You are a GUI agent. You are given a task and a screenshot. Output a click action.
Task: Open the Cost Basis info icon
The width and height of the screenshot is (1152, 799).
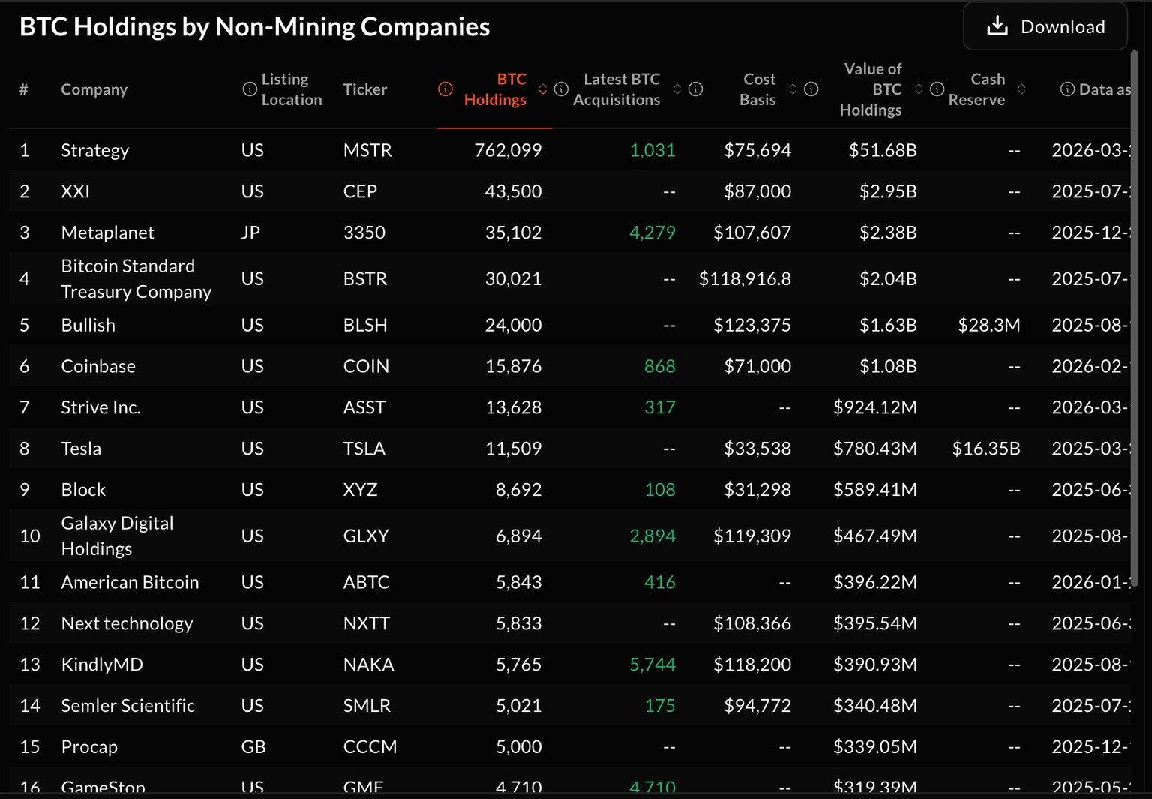coord(696,89)
